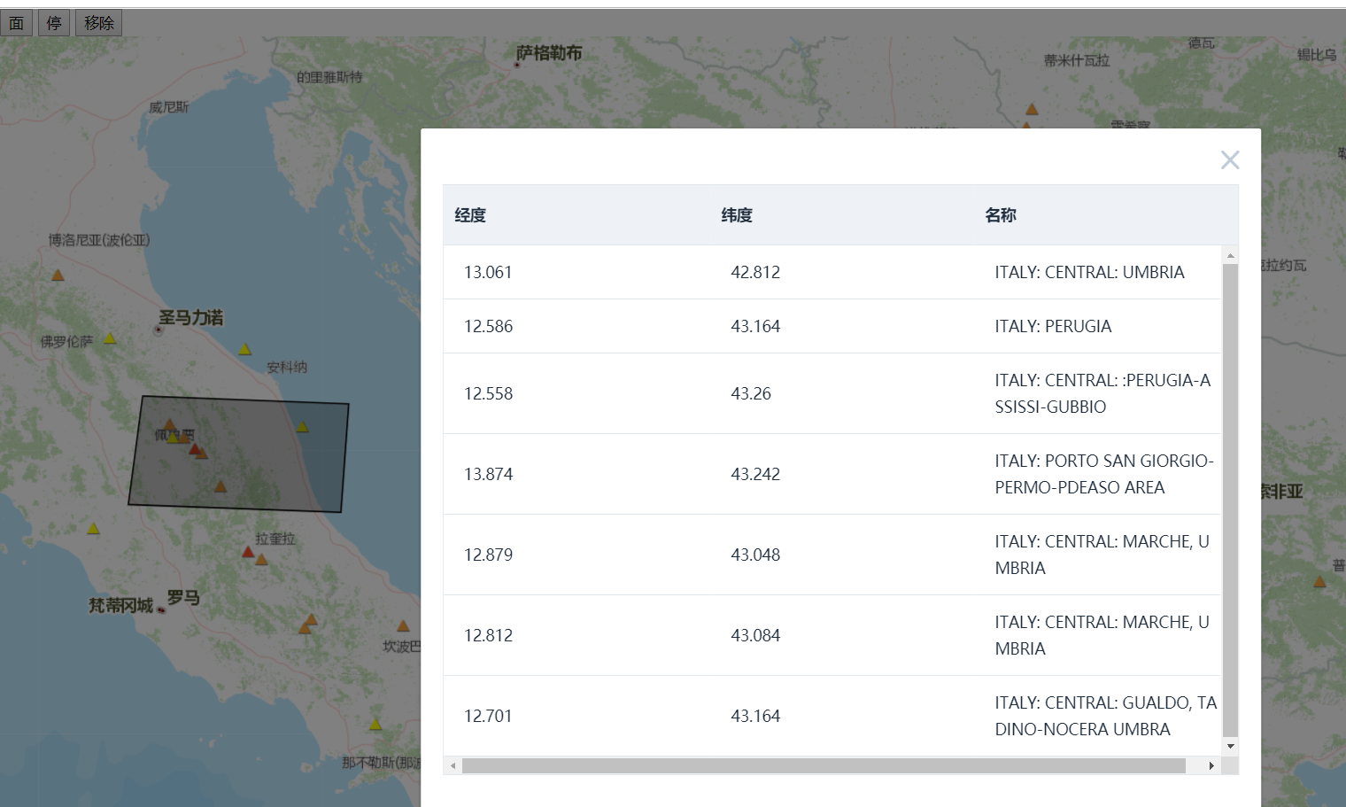1346x807 pixels.
Task: Select the ITALY: PERUGIA table row
Action: point(832,326)
